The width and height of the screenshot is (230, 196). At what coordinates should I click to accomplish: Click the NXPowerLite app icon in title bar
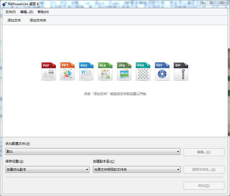[4, 4]
